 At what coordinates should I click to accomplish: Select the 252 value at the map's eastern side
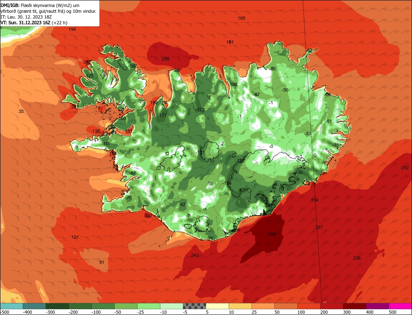click(405, 168)
